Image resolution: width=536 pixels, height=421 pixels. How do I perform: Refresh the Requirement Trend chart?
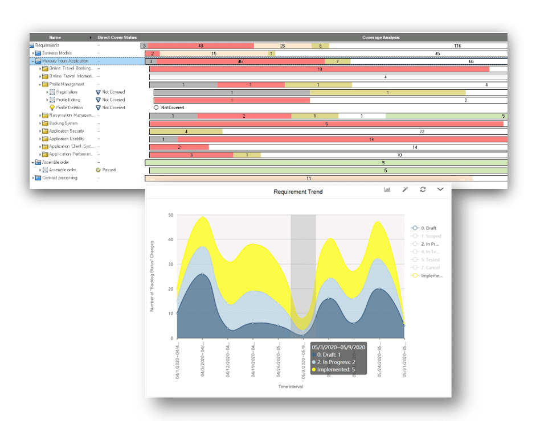(x=423, y=189)
